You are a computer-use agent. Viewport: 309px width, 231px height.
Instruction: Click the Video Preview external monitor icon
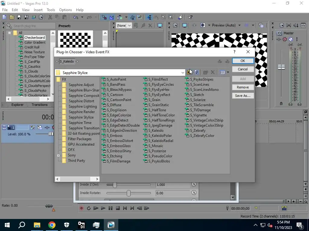pos(184,25)
